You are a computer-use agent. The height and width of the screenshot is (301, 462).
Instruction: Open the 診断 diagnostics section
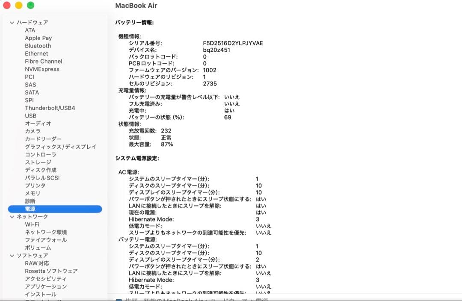pos(29,201)
